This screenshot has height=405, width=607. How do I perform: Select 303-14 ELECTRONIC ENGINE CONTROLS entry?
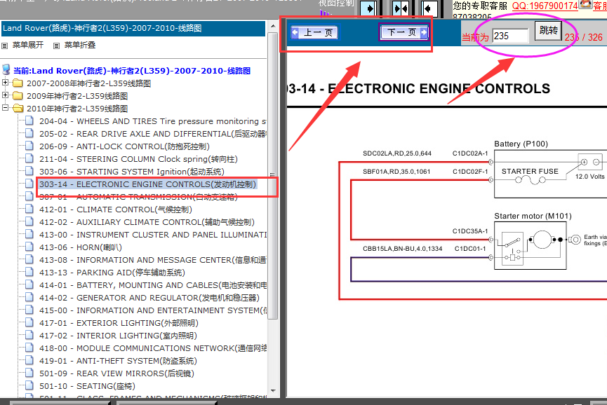click(x=147, y=184)
